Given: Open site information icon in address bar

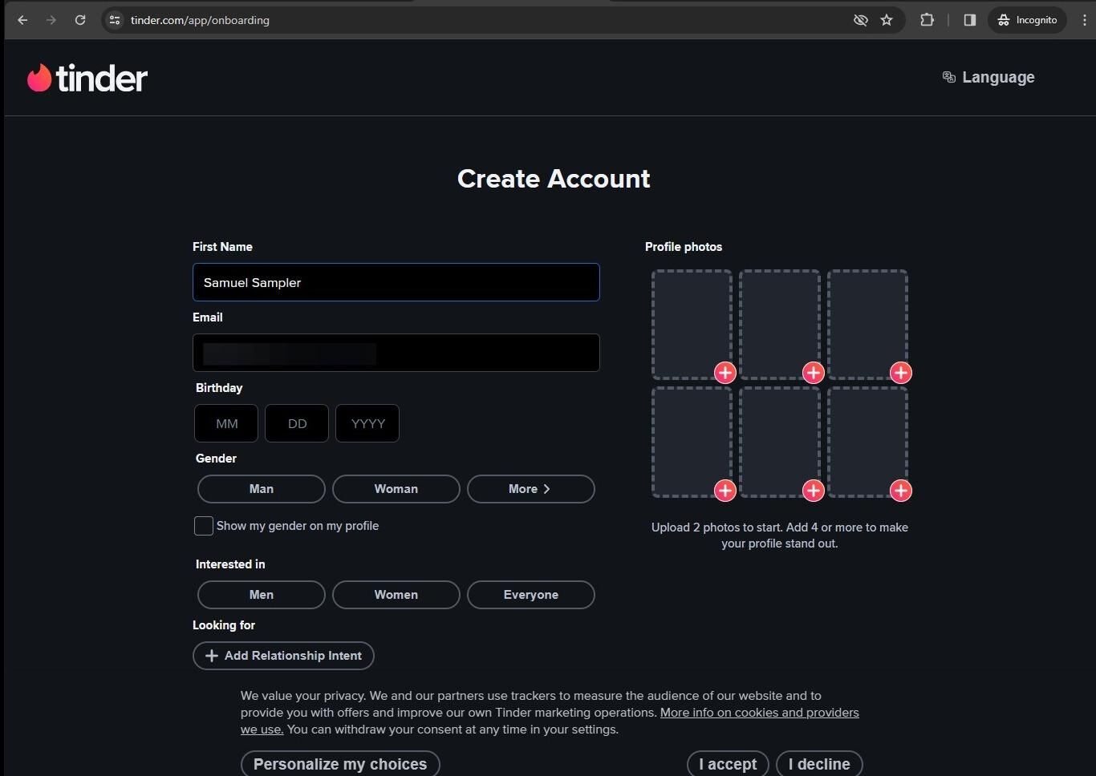Looking at the screenshot, I should pyautogui.click(x=115, y=20).
